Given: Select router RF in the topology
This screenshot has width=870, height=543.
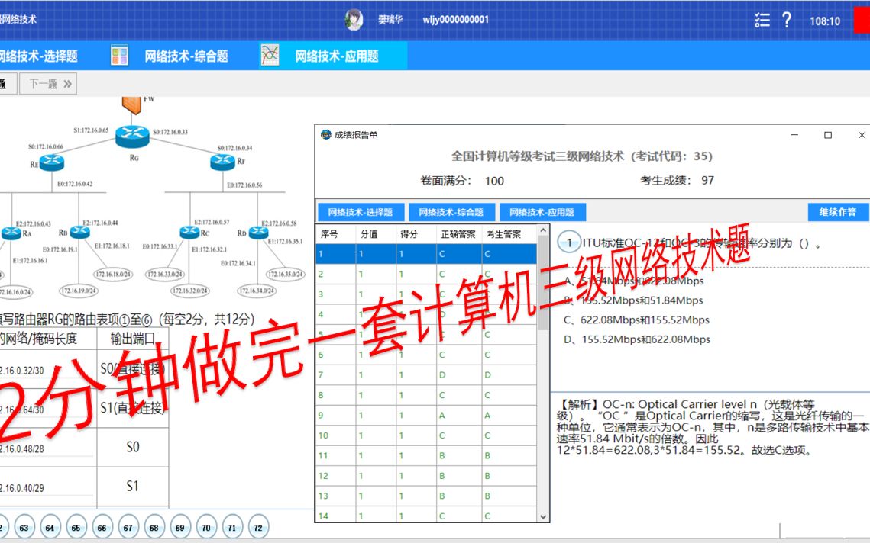Looking at the screenshot, I should [222, 161].
